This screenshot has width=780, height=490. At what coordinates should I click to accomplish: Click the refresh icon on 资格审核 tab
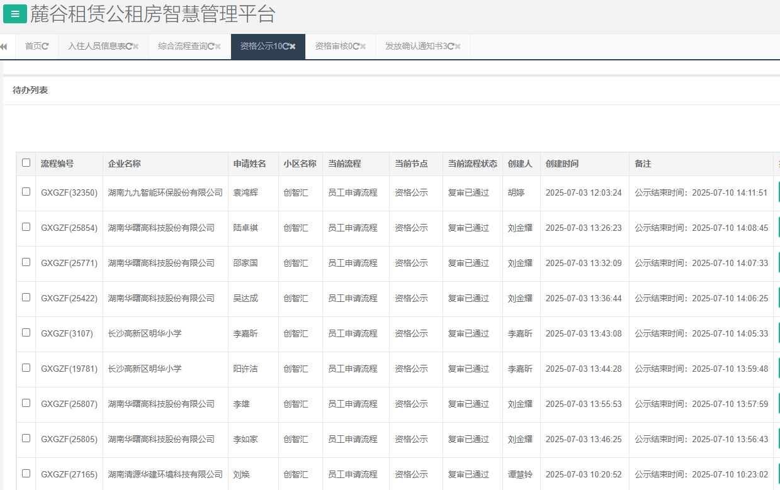point(354,47)
